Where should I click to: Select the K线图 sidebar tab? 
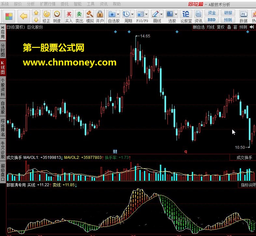click(x=3, y=68)
